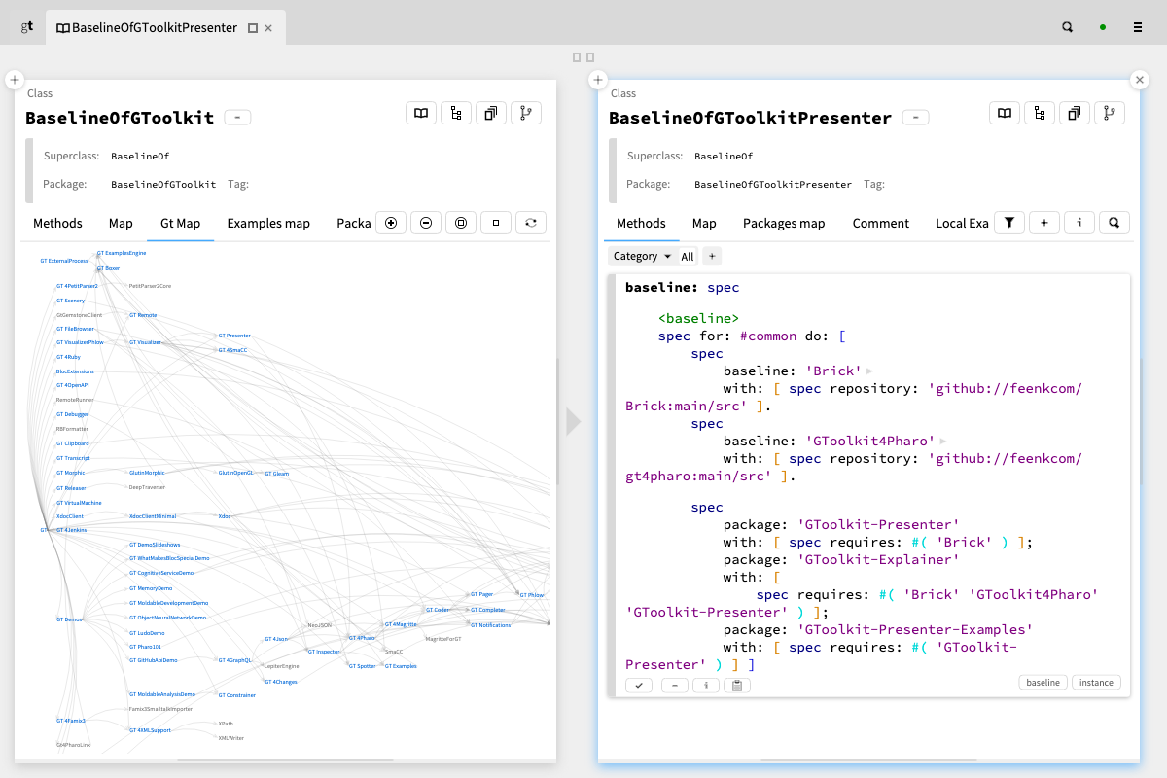
Task: Click the plus button next to the All filter
Action: pos(712,256)
